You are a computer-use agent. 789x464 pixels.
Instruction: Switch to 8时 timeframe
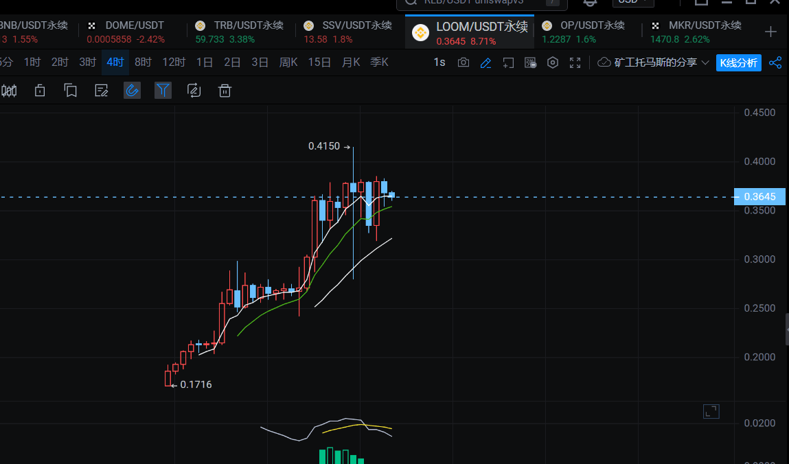pyautogui.click(x=143, y=62)
